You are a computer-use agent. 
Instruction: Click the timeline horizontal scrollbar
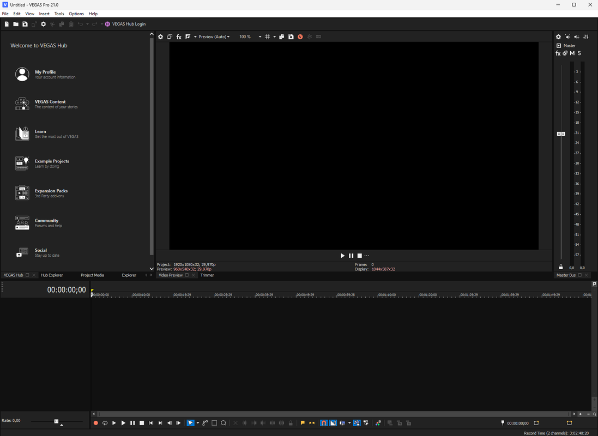(334, 414)
